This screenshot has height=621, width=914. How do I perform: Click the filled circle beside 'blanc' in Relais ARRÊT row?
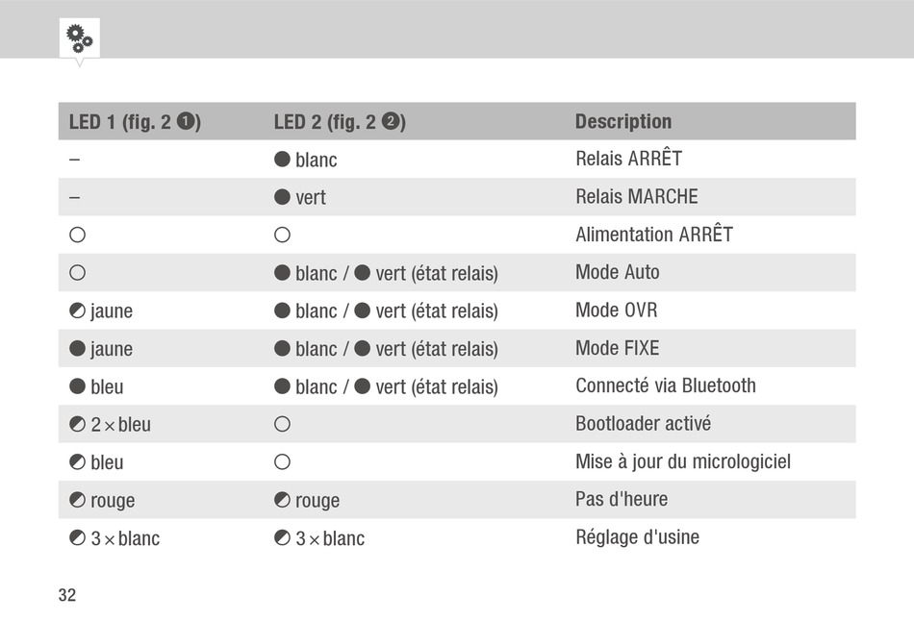click(282, 159)
